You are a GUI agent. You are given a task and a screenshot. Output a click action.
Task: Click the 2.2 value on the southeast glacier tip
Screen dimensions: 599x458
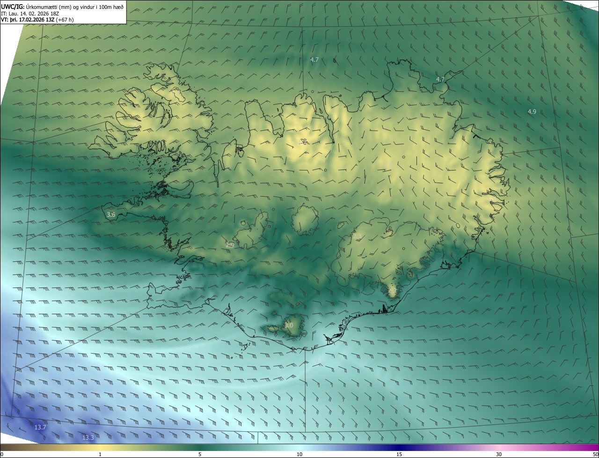(392, 291)
